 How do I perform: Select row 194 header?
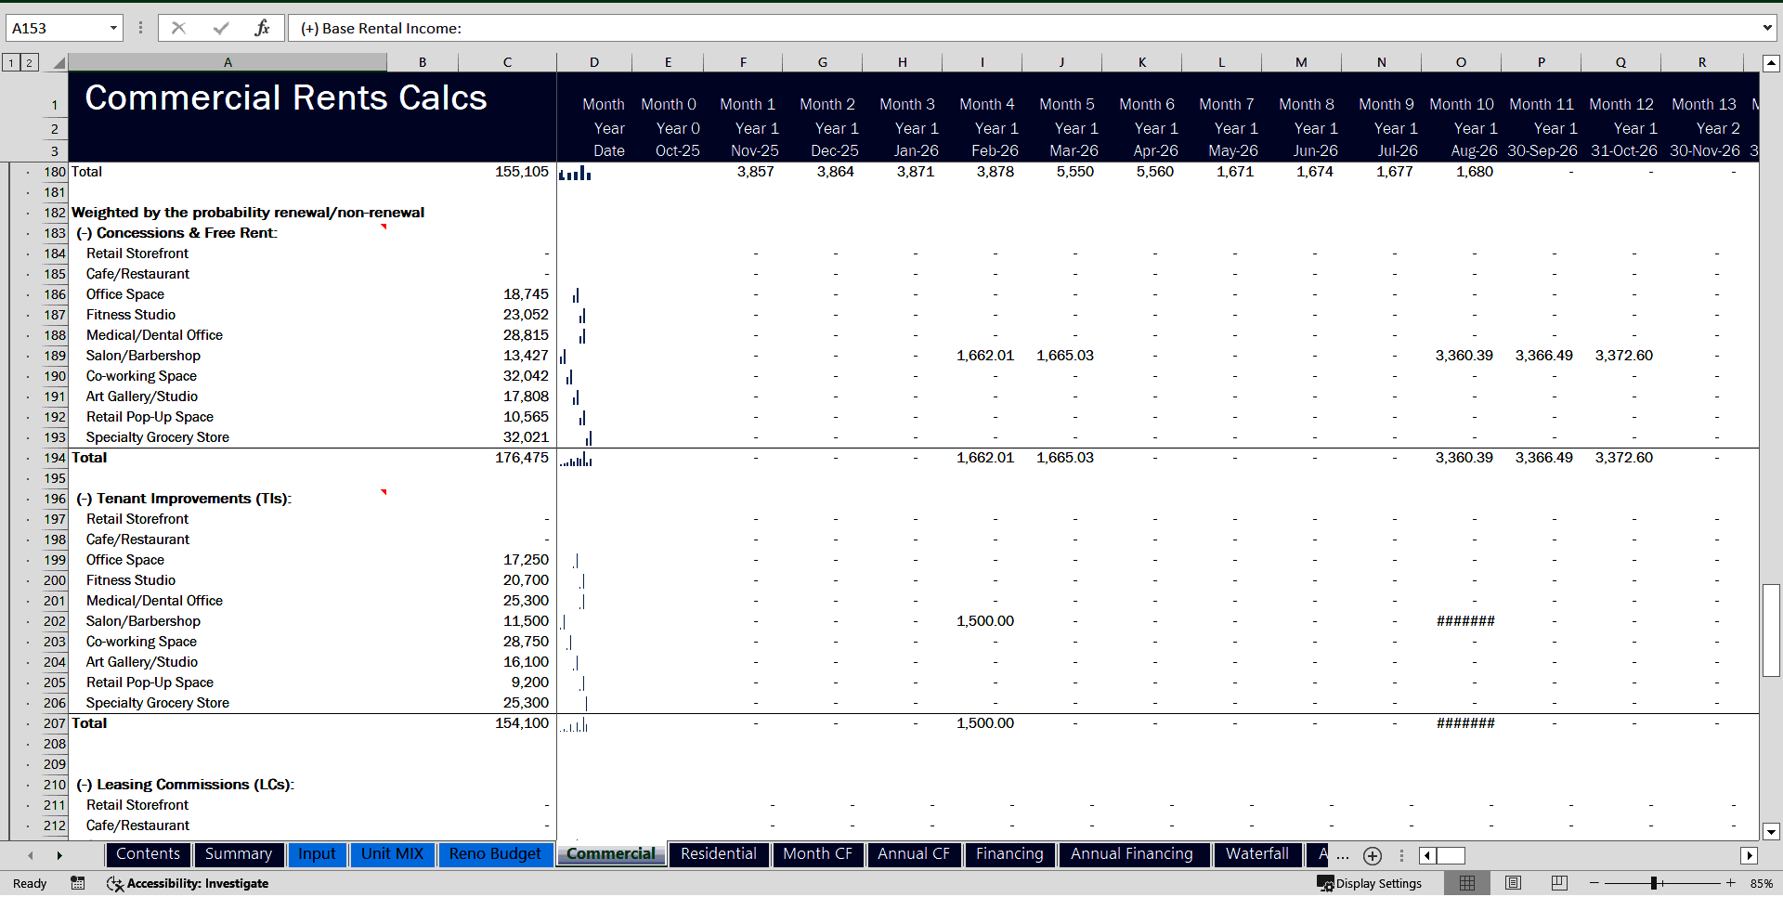[55, 458]
